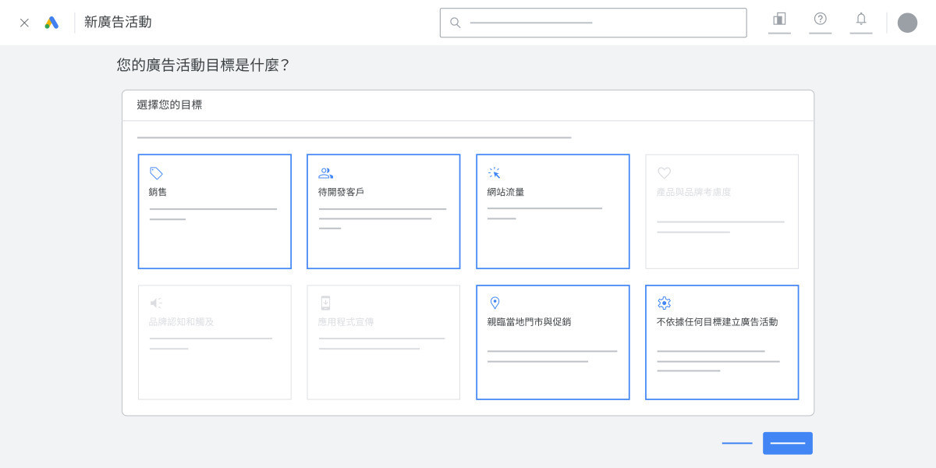Open the help question mark icon
The height and width of the screenshot is (468, 936).
pos(820,19)
